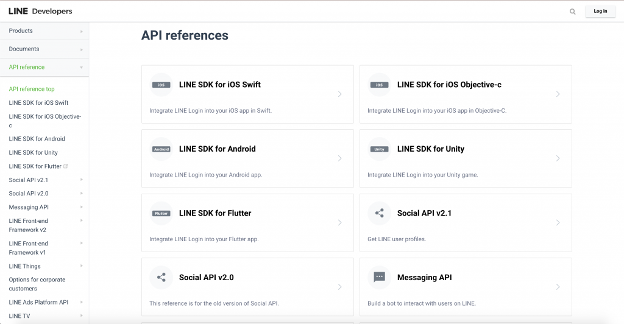
Task: Open the LINE Developers logo home link
Action: pos(40,11)
